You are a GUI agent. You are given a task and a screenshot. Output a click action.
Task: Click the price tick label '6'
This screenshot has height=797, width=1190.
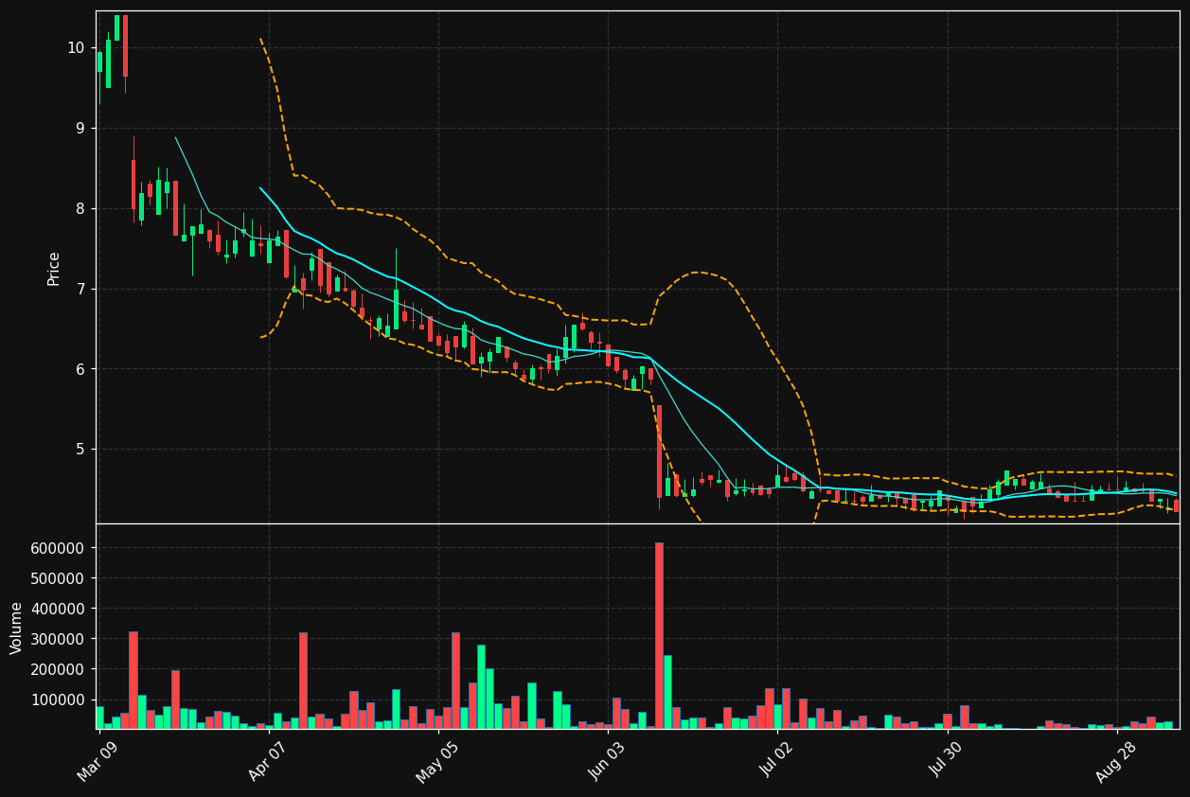click(x=80, y=369)
